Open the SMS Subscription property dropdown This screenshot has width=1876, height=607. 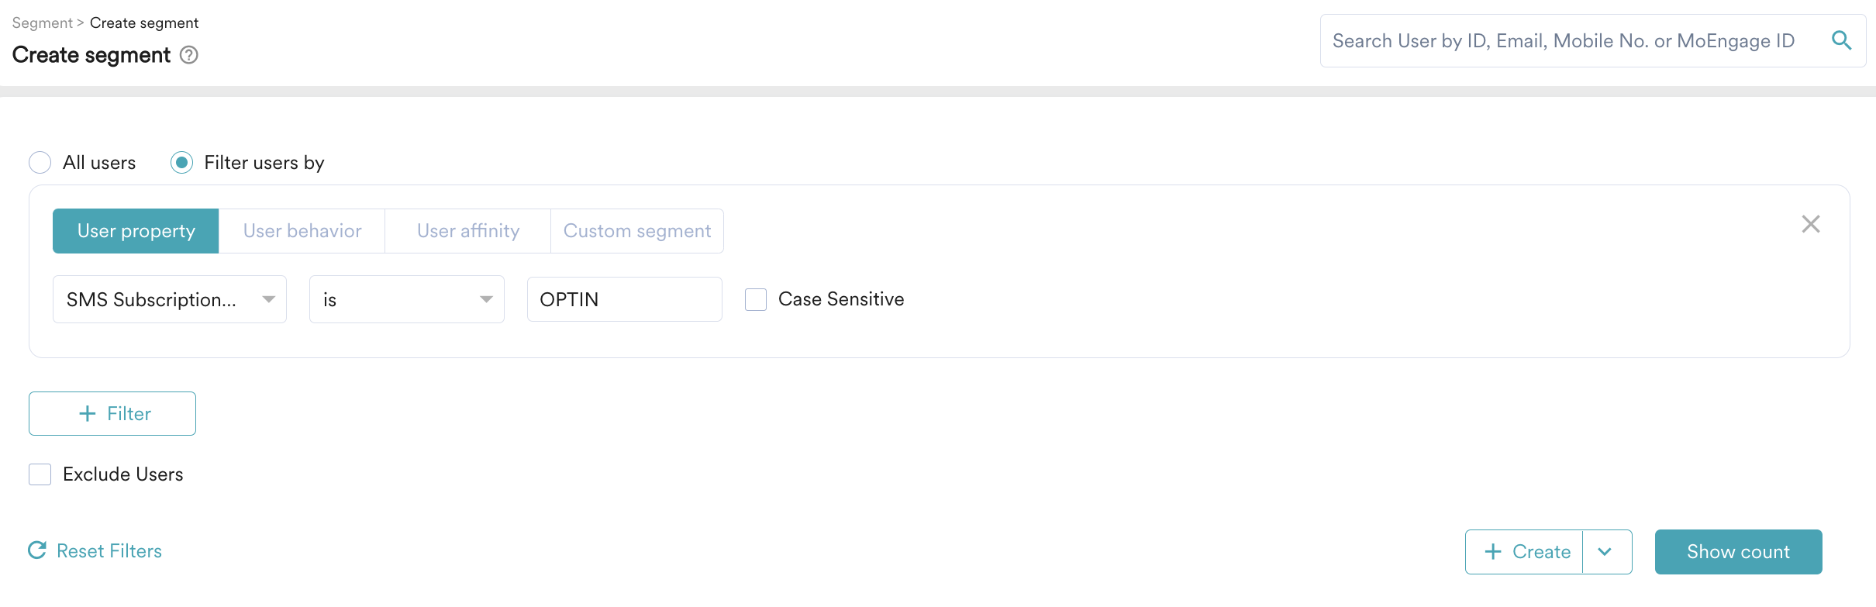(x=170, y=299)
